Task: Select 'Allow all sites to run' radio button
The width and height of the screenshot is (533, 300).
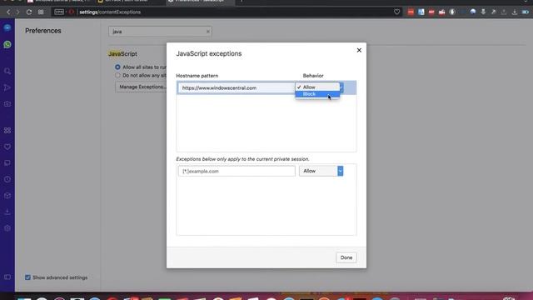Action: click(x=117, y=67)
